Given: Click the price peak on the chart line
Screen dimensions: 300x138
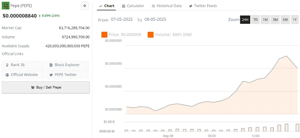Looking at the screenshot, I should 287,56.
